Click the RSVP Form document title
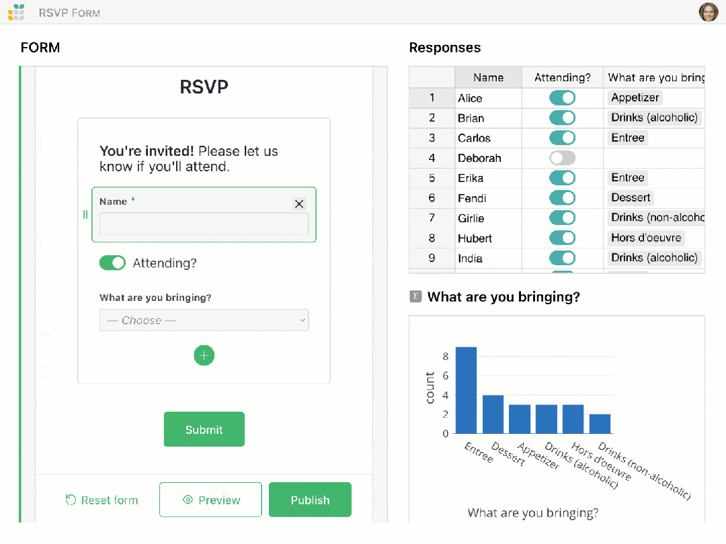726x544 pixels. tap(69, 13)
